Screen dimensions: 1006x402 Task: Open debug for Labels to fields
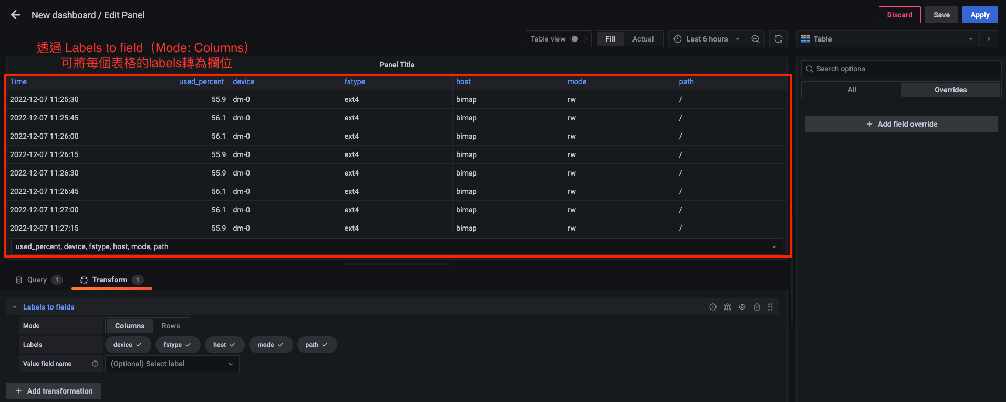[x=728, y=307]
